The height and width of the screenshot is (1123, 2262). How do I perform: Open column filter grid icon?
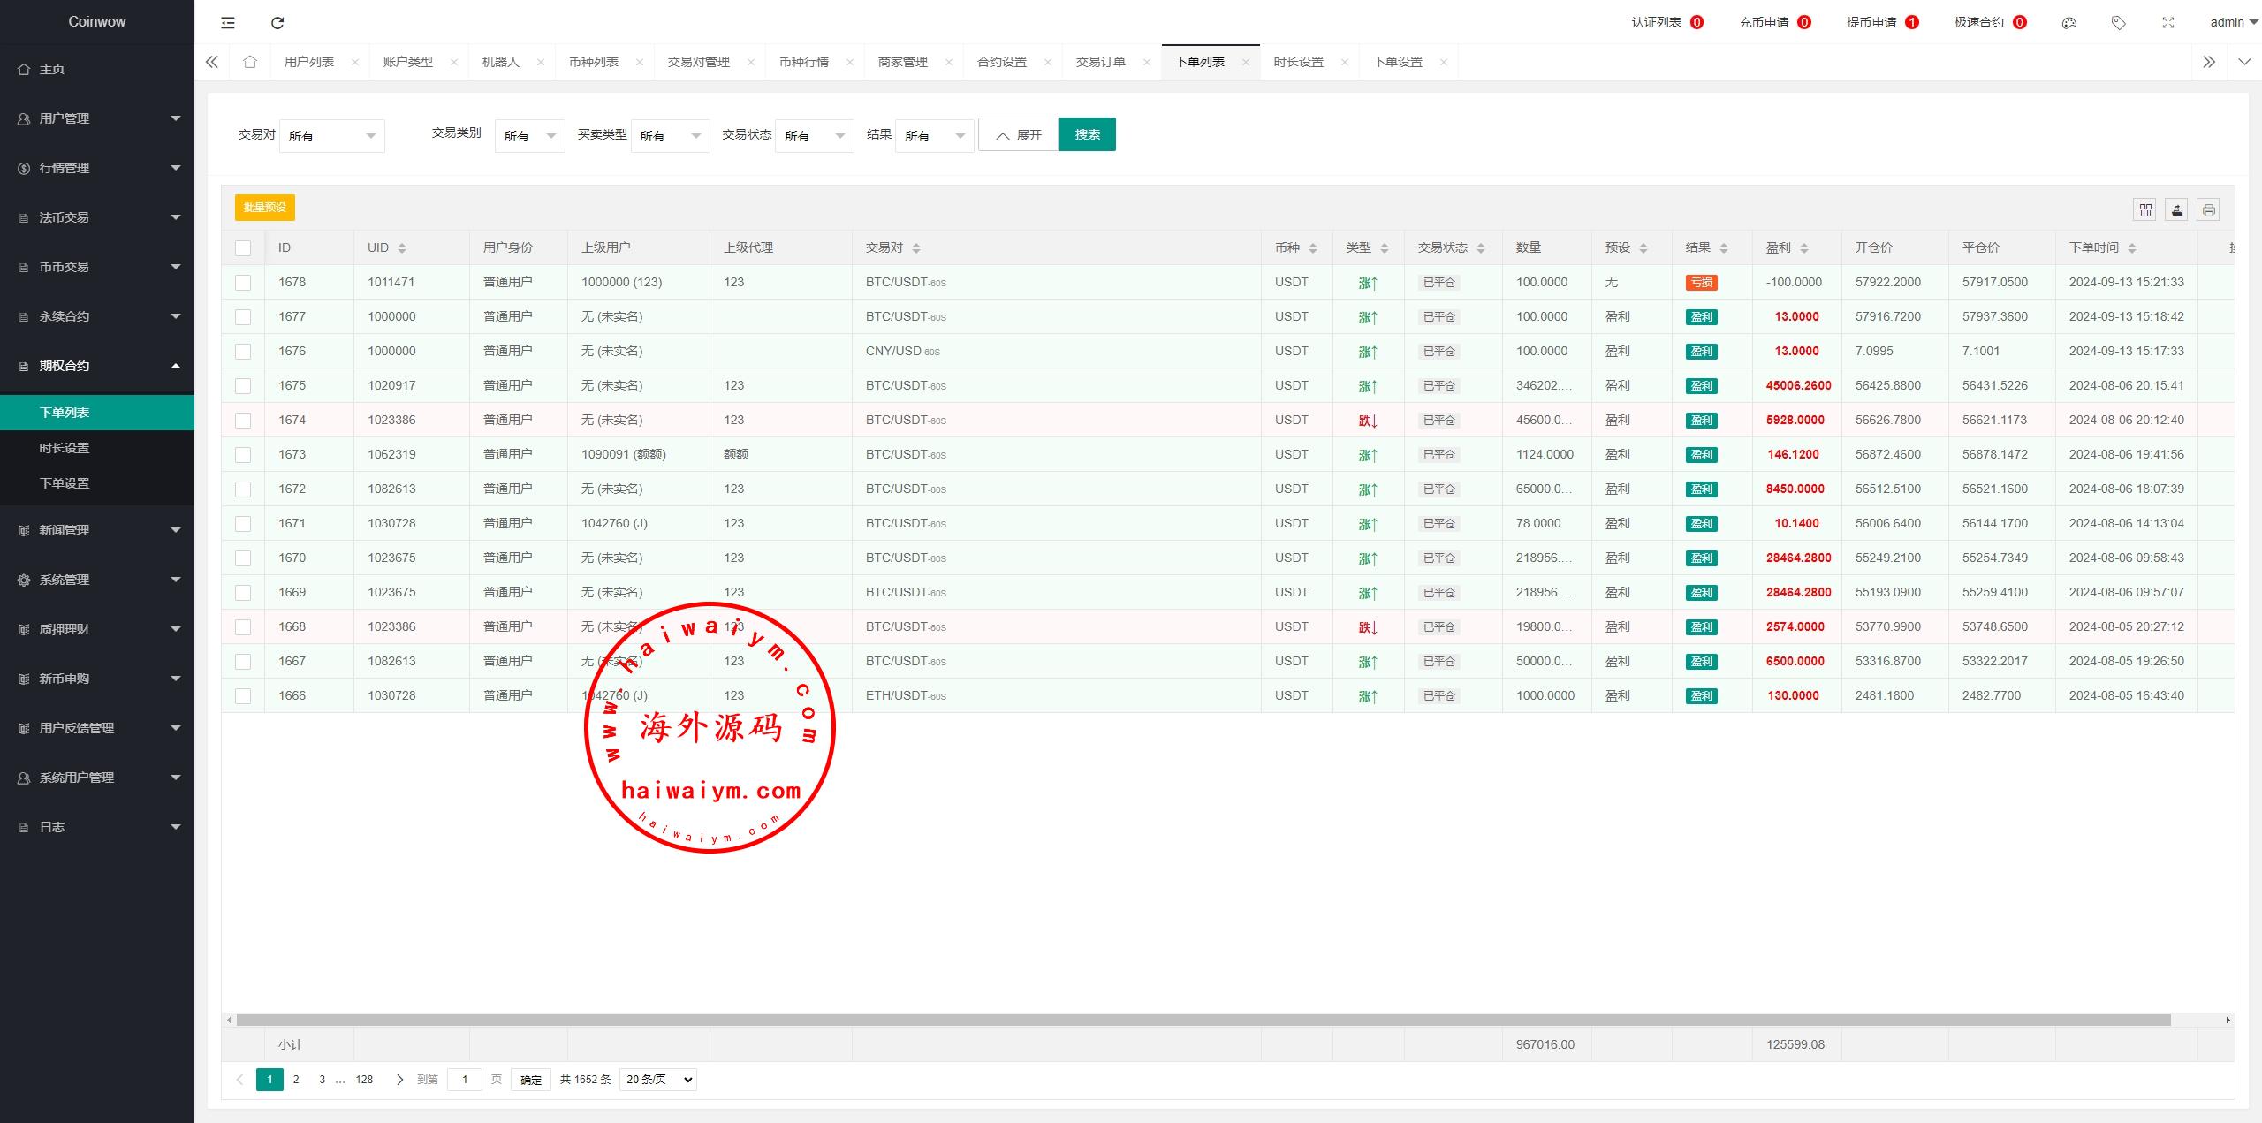click(x=2145, y=209)
